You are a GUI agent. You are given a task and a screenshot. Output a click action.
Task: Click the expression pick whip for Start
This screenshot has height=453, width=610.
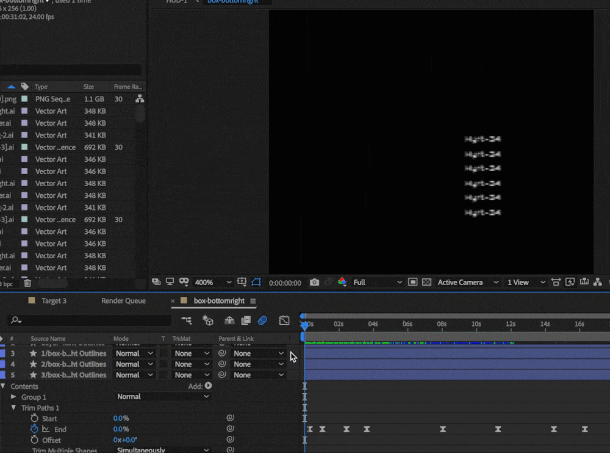[231, 418]
